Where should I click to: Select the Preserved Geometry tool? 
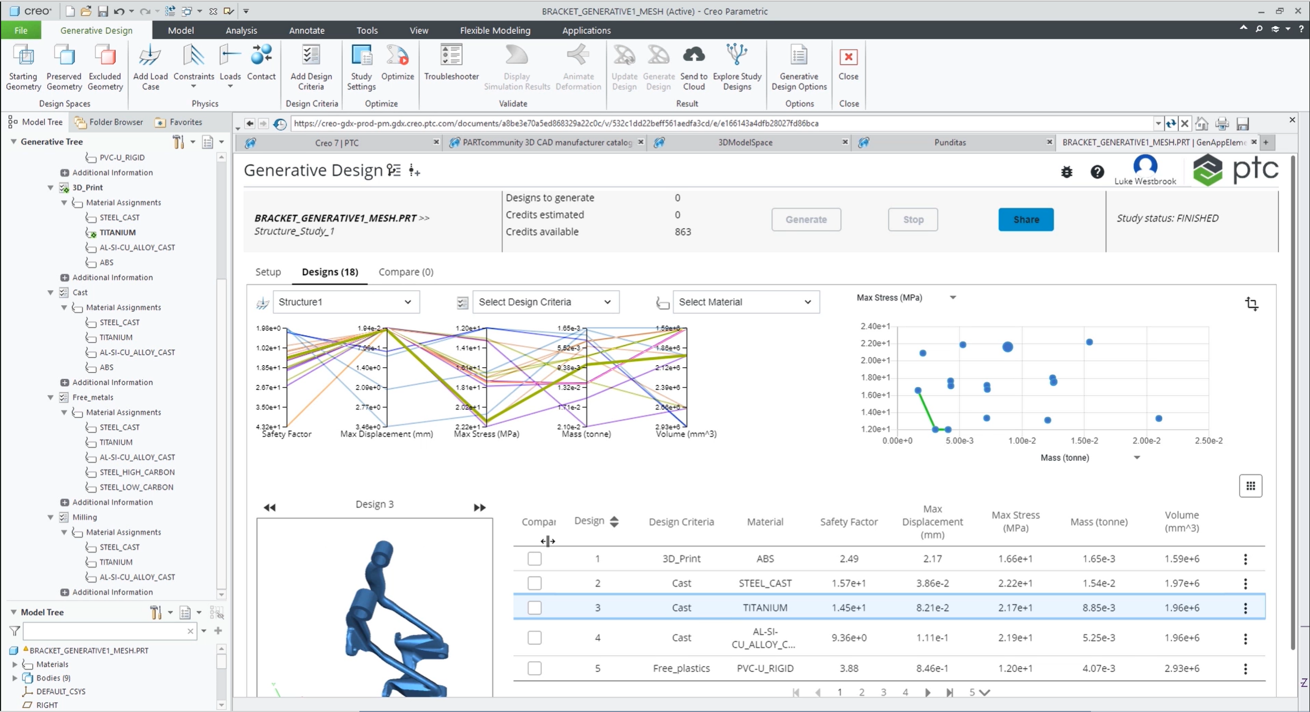pyautogui.click(x=64, y=68)
